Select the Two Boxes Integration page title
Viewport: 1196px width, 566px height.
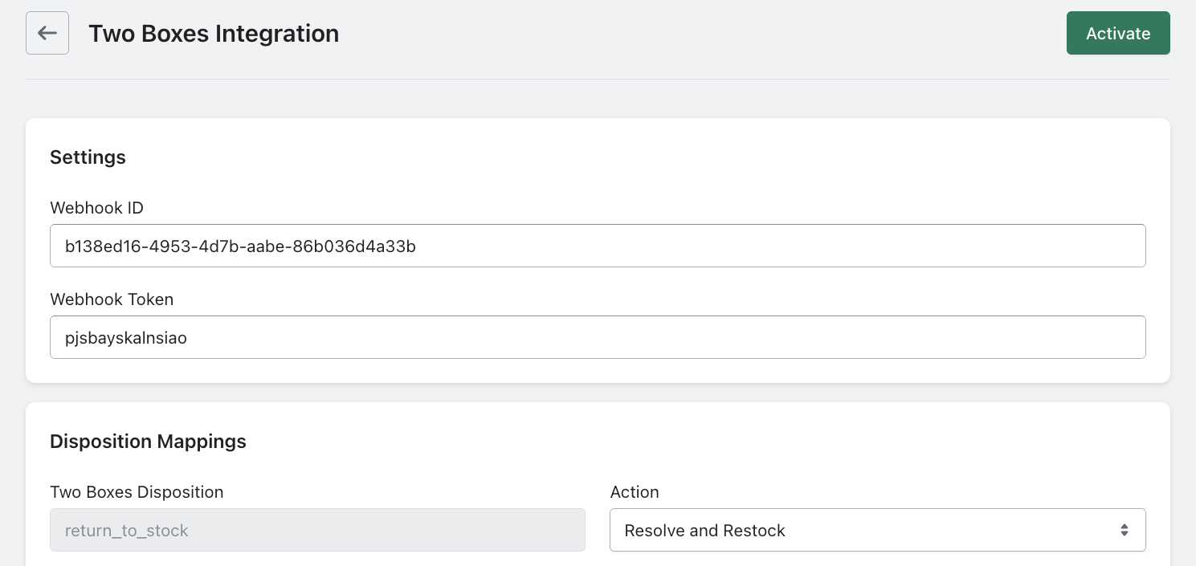click(x=214, y=34)
